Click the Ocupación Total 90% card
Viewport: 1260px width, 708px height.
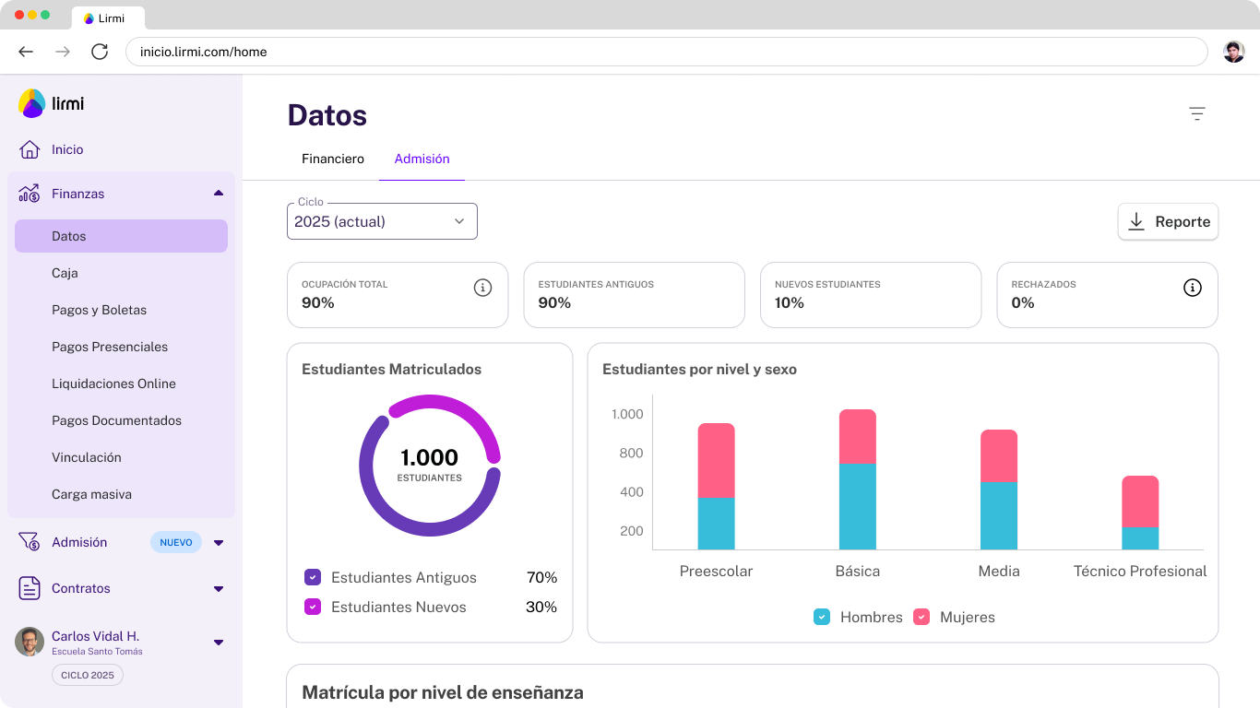click(x=398, y=295)
